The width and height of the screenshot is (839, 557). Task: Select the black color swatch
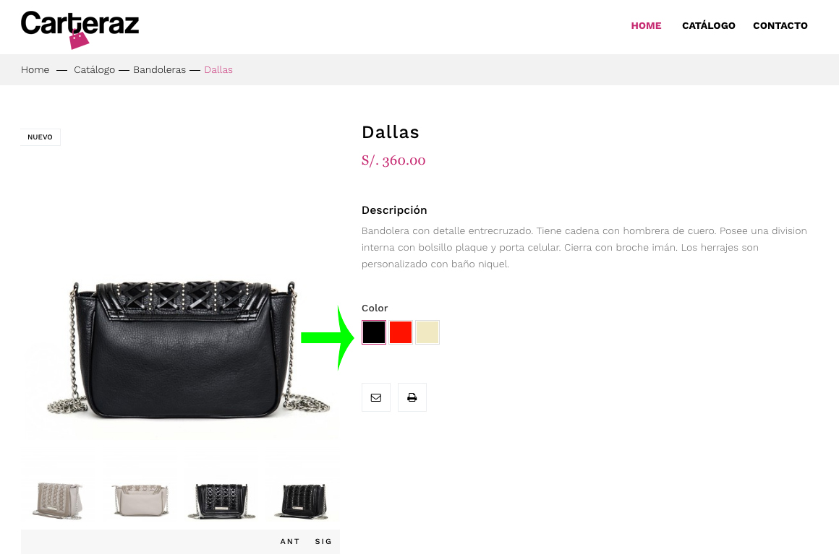tap(373, 332)
